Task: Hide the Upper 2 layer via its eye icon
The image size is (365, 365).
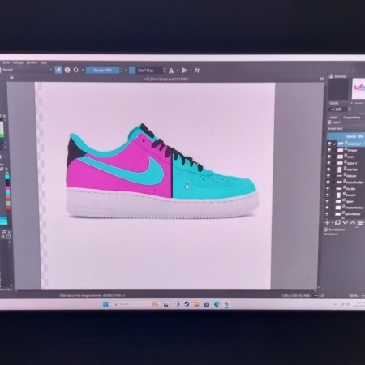Action: pyautogui.click(x=329, y=163)
